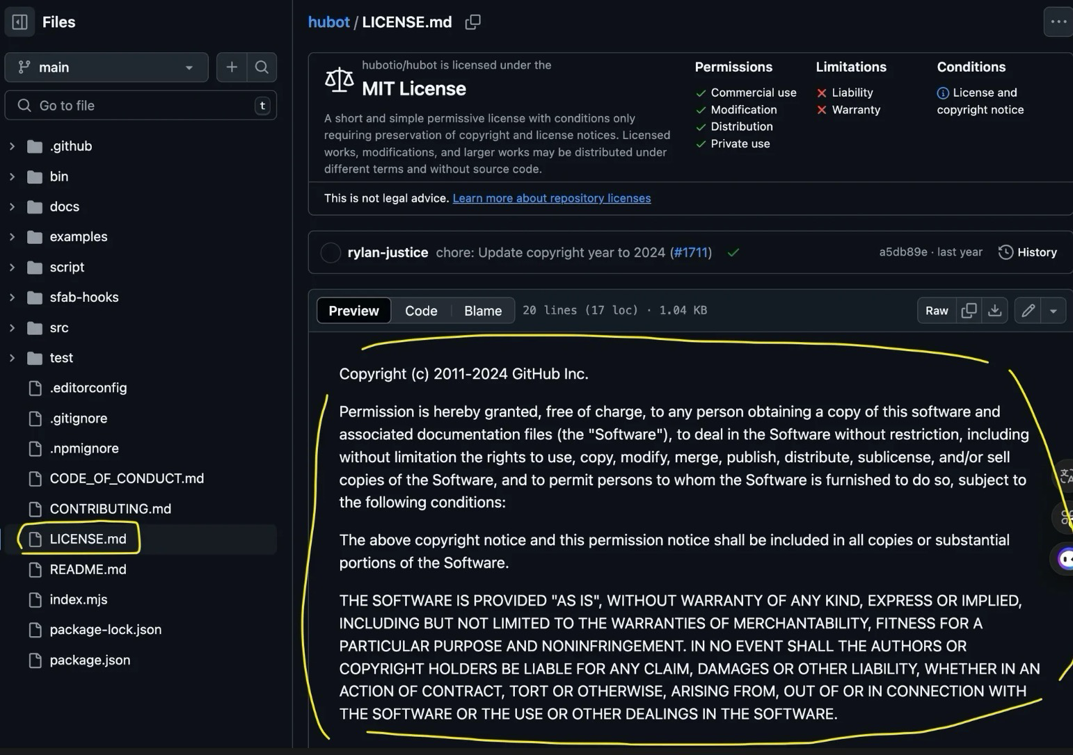The width and height of the screenshot is (1073, 755).
Task: Click the test folder name
Action: pos(61,358)
